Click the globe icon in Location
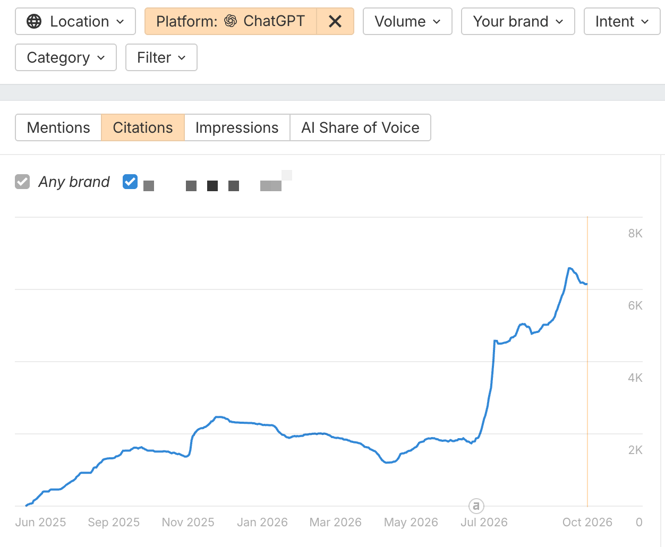665x547 pixels. click(34, 21)
